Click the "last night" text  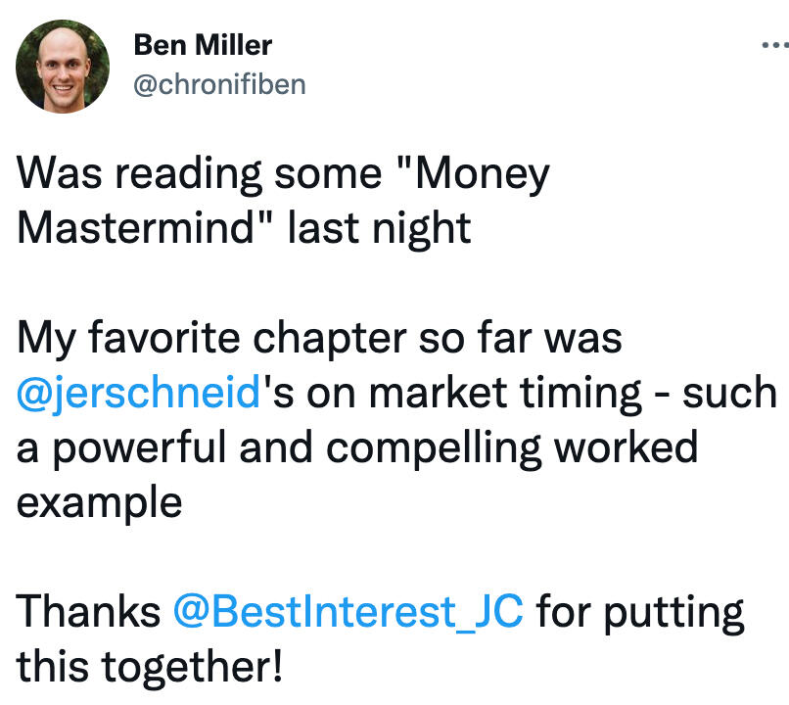coord(380,229)
